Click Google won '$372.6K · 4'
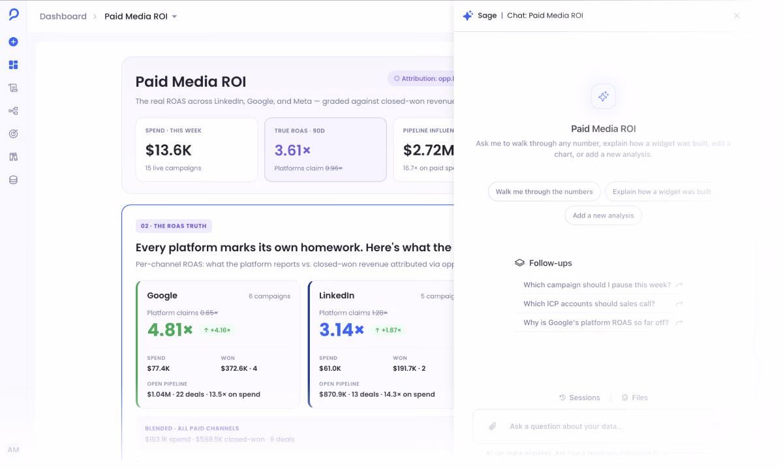The width and height of the screenshot is (783, 470). point(239,369)
